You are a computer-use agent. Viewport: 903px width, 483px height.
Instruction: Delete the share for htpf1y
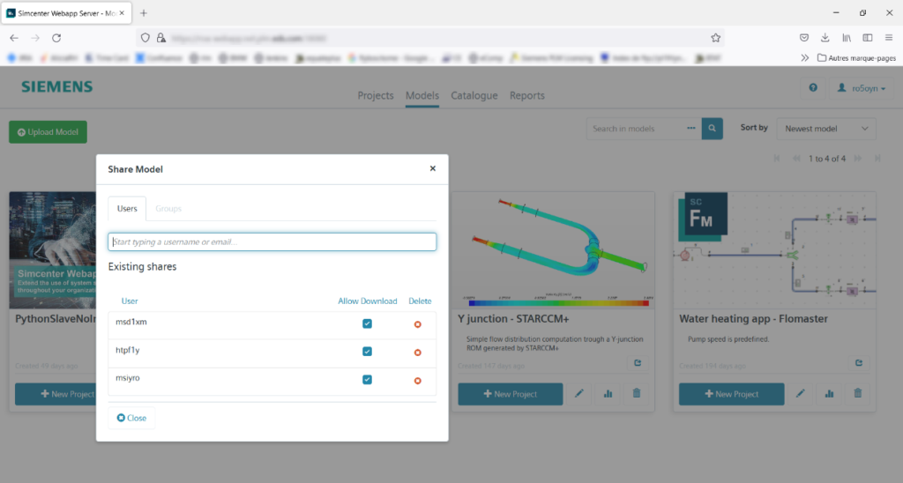pos(417,353)
